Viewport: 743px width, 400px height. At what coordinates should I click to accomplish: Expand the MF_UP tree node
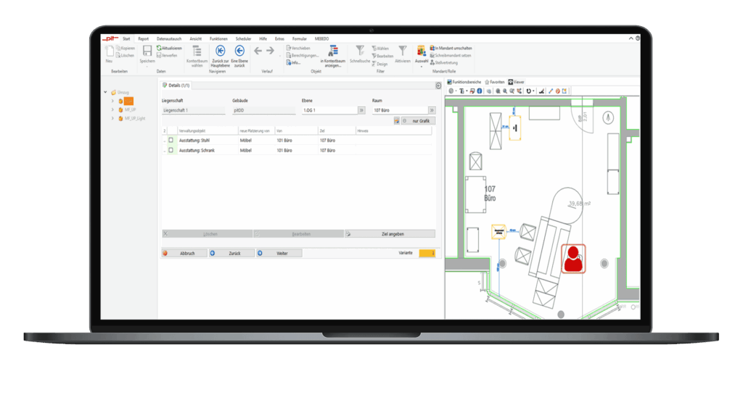pos(112,109)
